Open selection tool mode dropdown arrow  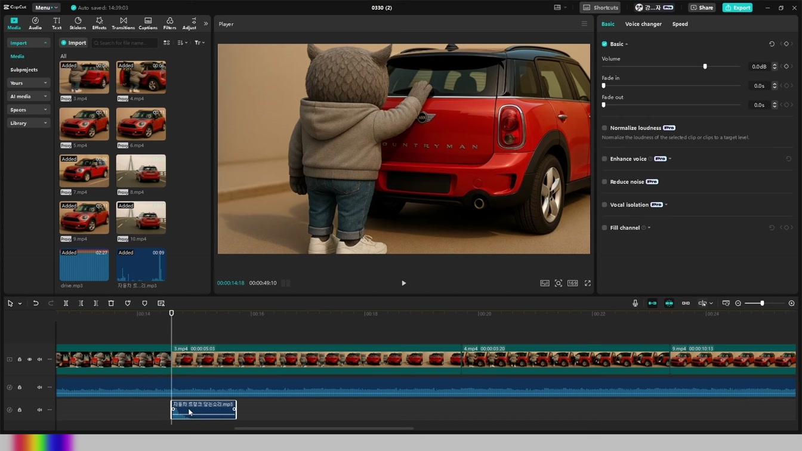[20, 304]
